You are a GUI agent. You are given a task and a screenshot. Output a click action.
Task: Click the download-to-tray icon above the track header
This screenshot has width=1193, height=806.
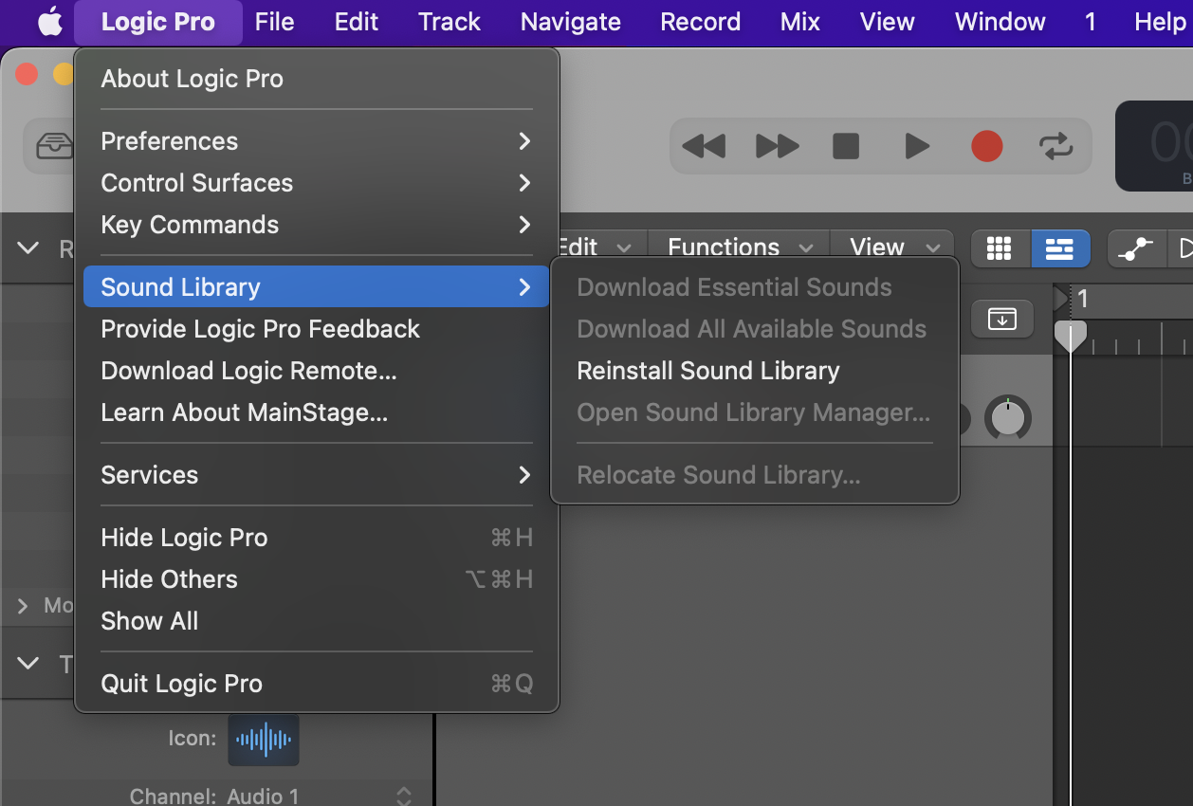(x=1002, y=319)
